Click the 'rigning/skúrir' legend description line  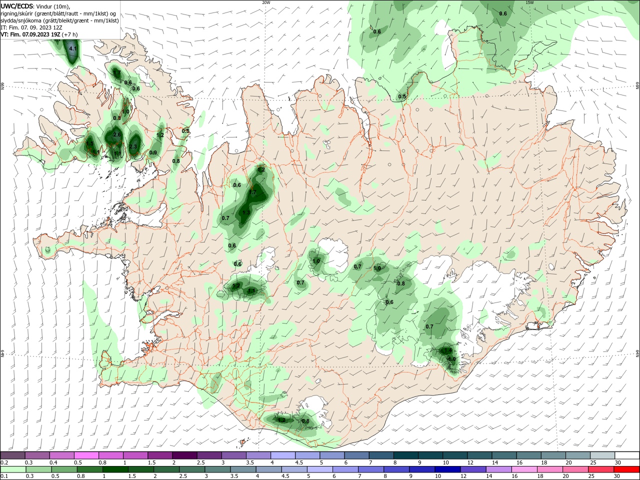click(x=58, y=13)
